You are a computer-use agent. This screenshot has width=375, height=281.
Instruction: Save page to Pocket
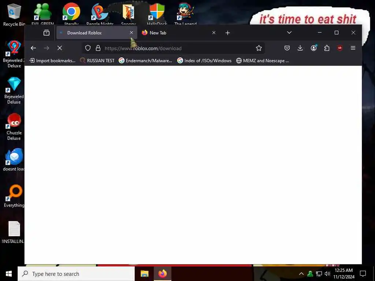[287, 48]
